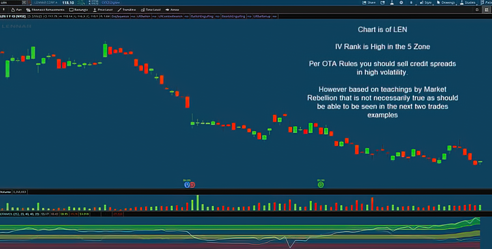The width and height of the screenshot is (492, 249).
Task: Pick the Arrow drawing tool
Action: click(172, 9)
